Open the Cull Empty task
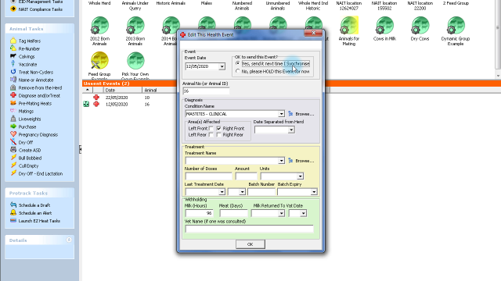Image resolution: width=501 pixels, height=281 pixels. [28, 166]
